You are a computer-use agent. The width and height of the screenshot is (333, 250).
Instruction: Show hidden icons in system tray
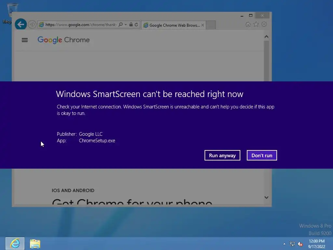tap(284, 244)
